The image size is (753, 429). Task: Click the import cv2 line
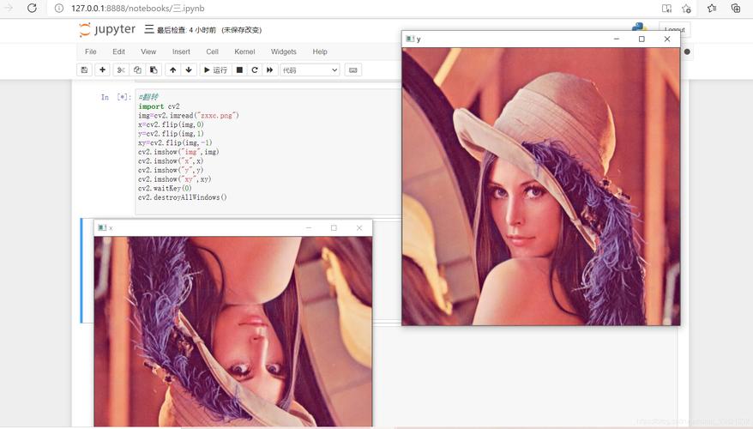[x=159, y=106]
